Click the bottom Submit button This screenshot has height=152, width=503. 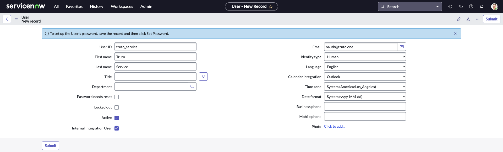click(51, 146)
